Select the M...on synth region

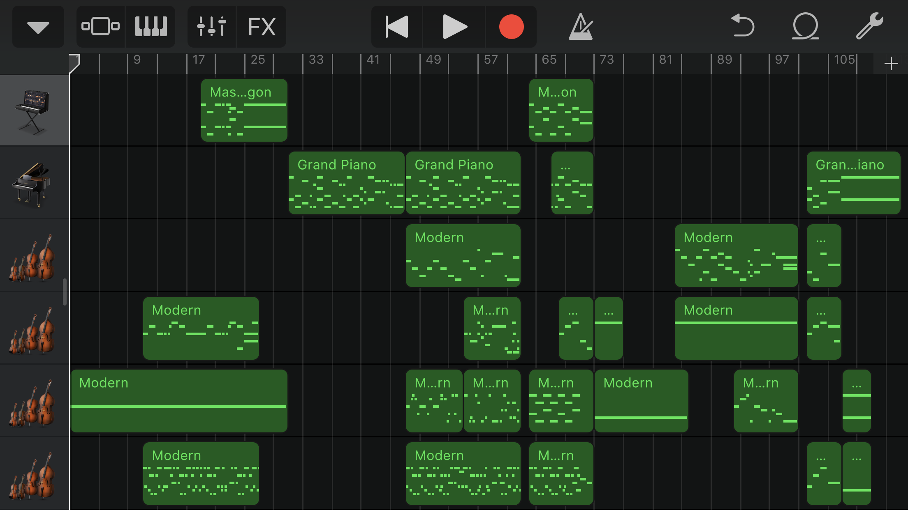(561, 110)
